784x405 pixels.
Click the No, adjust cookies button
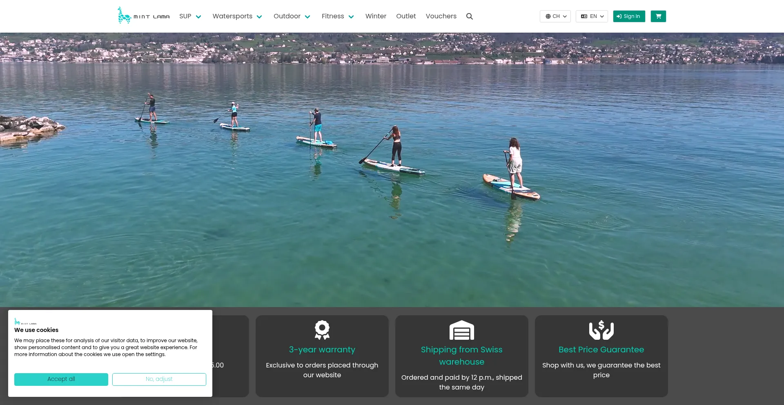(159, 379)
